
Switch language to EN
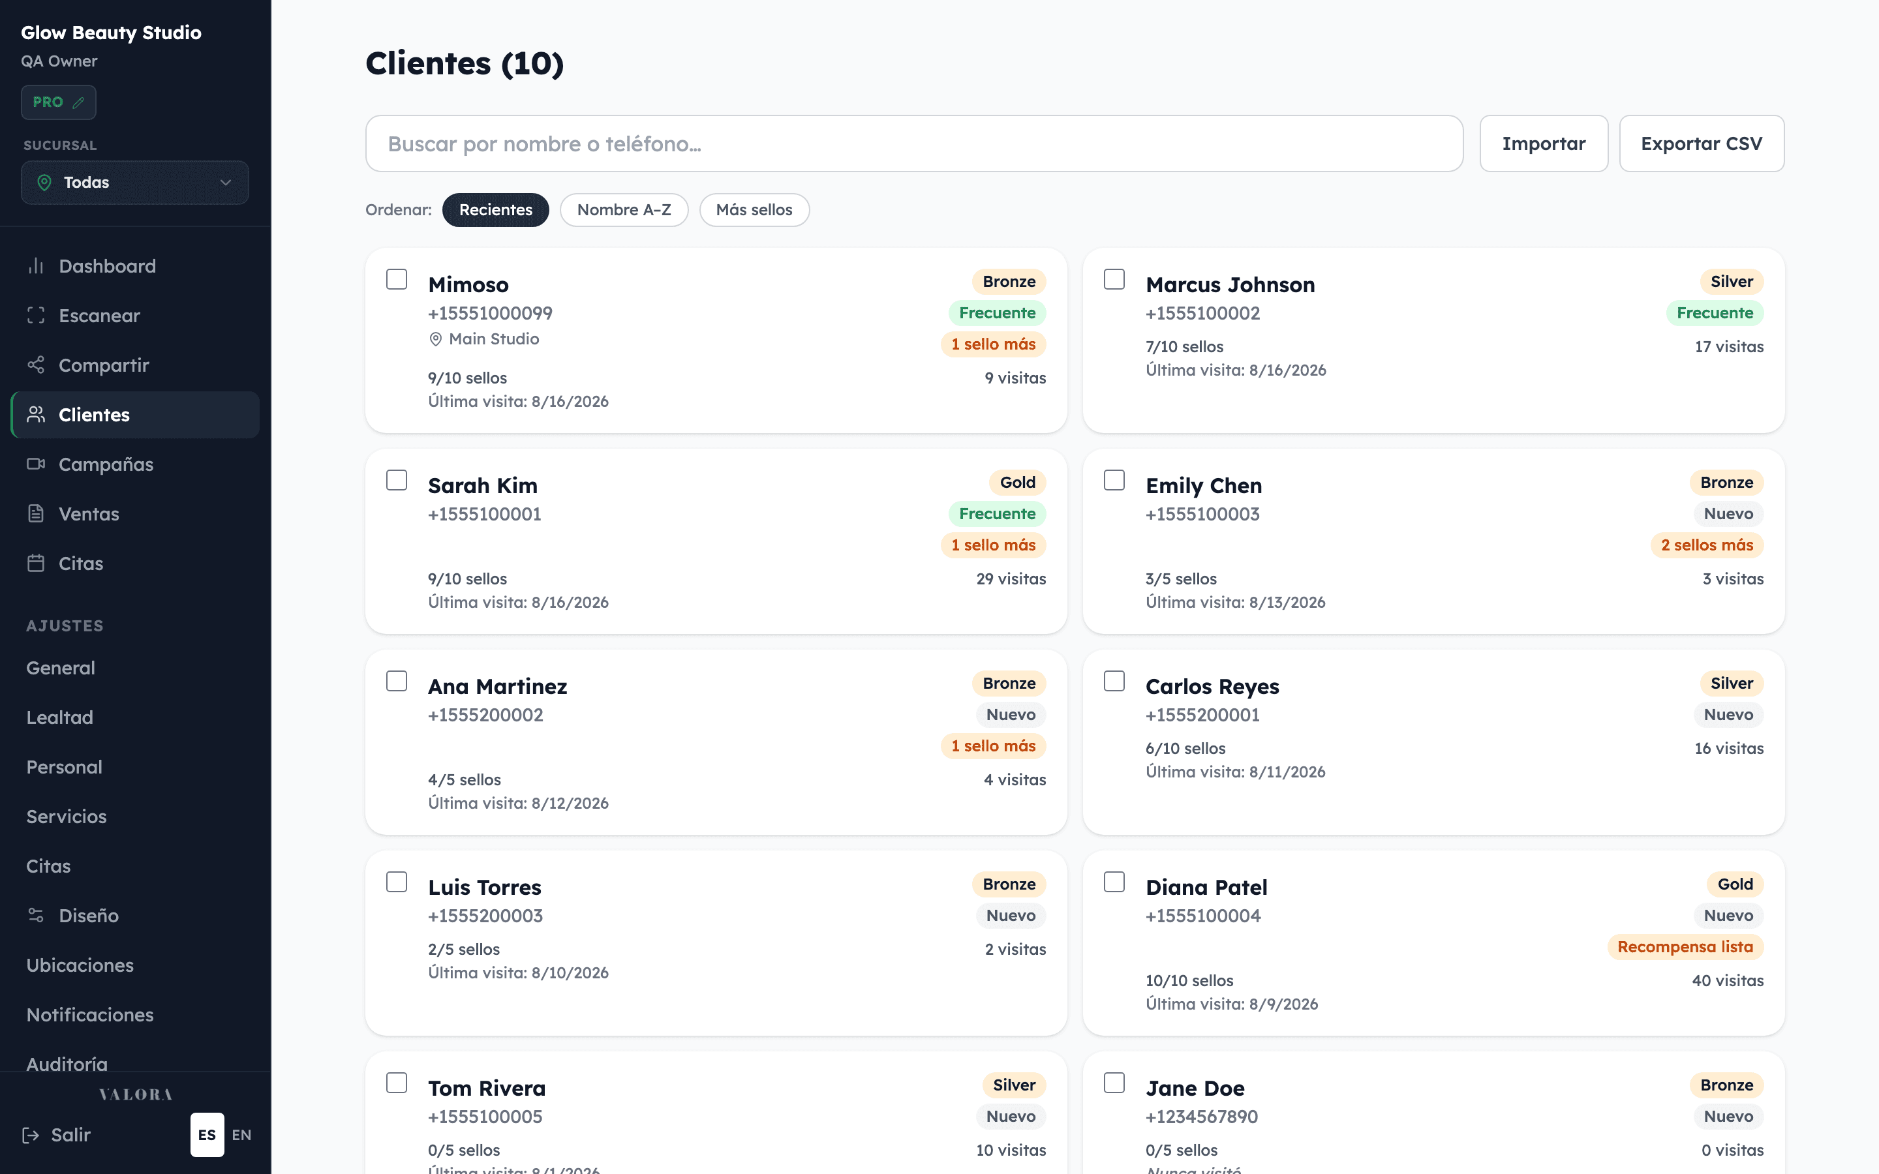241,1135
